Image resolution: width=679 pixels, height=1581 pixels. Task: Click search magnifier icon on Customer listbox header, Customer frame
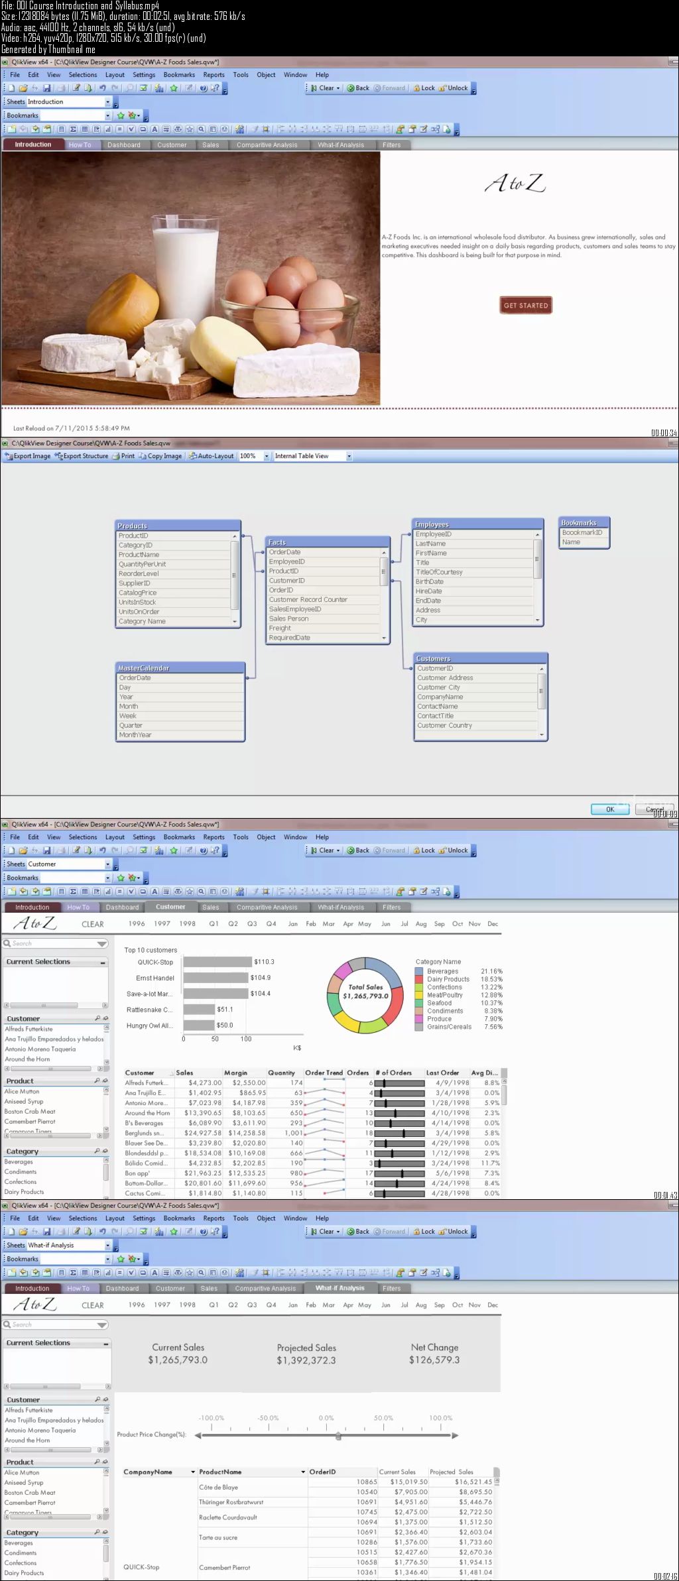click(x=98, y=1018)
